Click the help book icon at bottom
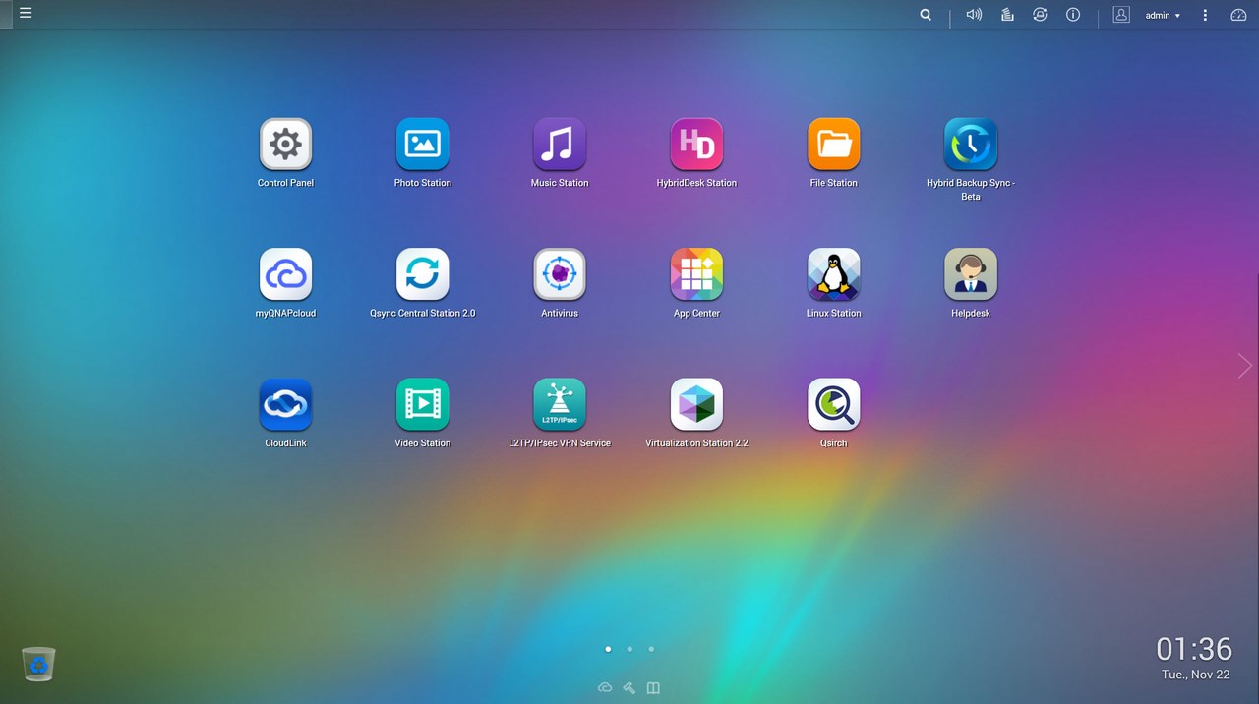Image resolution: width=1259 pixels, height=704 pixels. pyautogui.click(x=653, y=687)
